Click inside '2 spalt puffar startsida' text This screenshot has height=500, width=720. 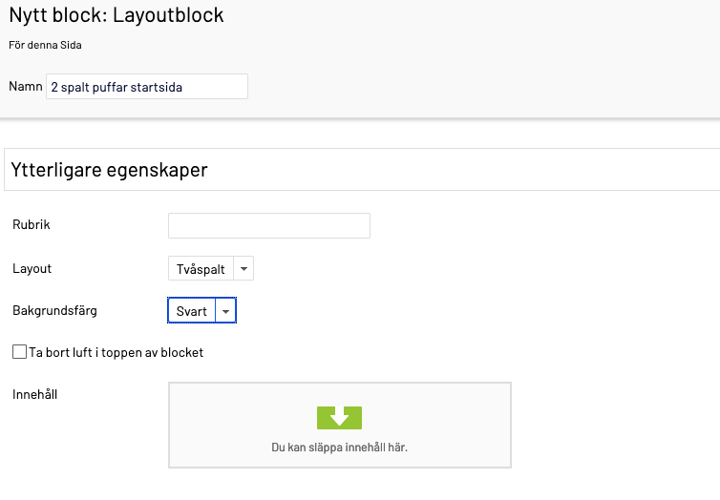pyautogui.click(x=116, y=87)
